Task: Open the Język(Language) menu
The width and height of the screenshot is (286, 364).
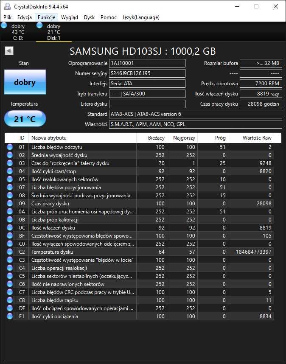Action: click(141, 17)
